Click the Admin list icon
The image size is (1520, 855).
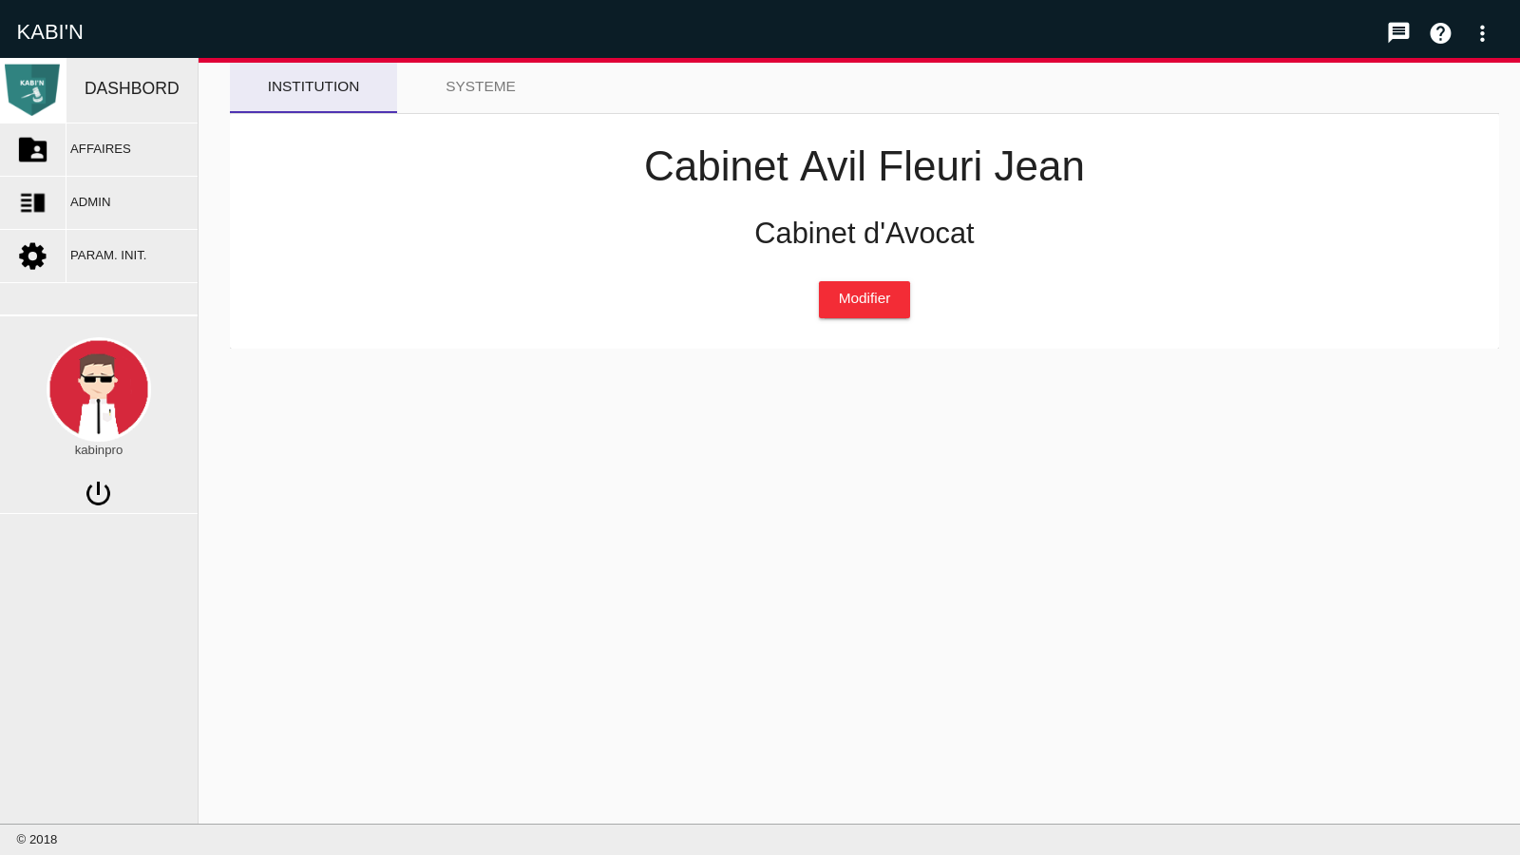(32, 202)
